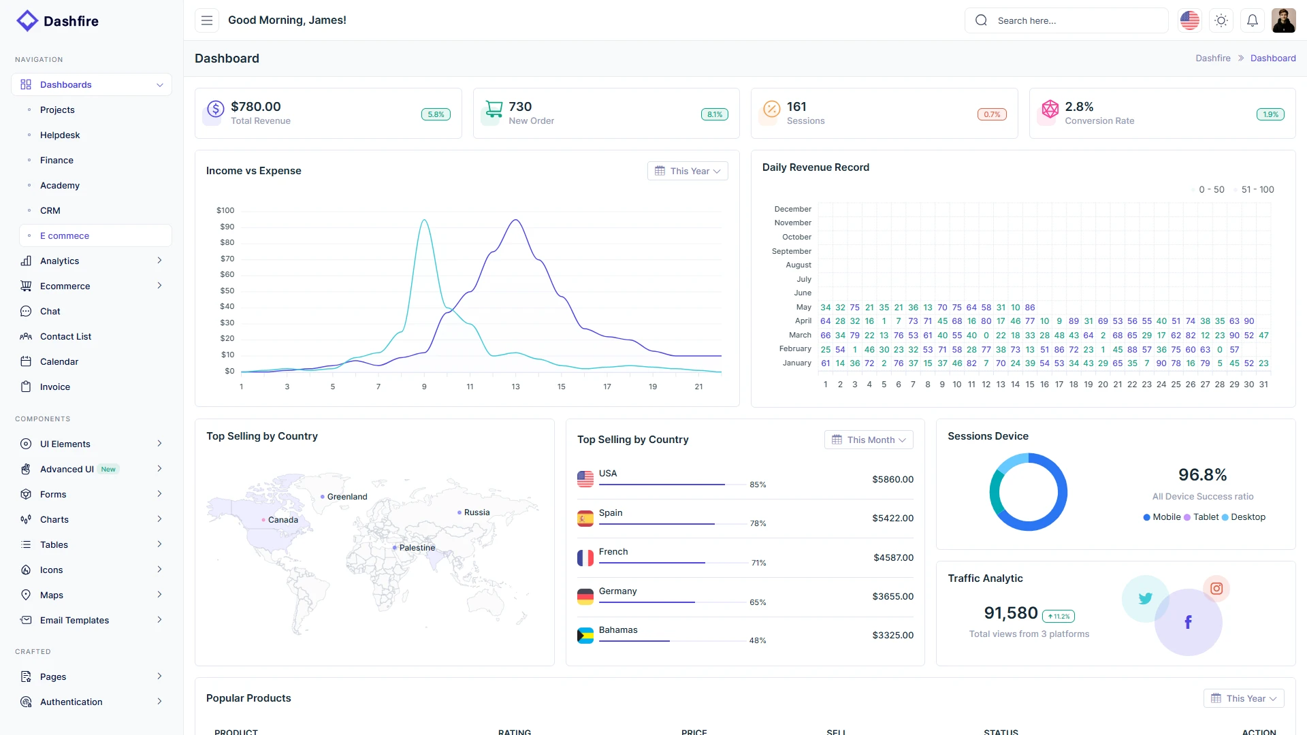Click the Ecommerce cart icon in sidebar
The image size is (1307, 735).
[x=26, y=286]
